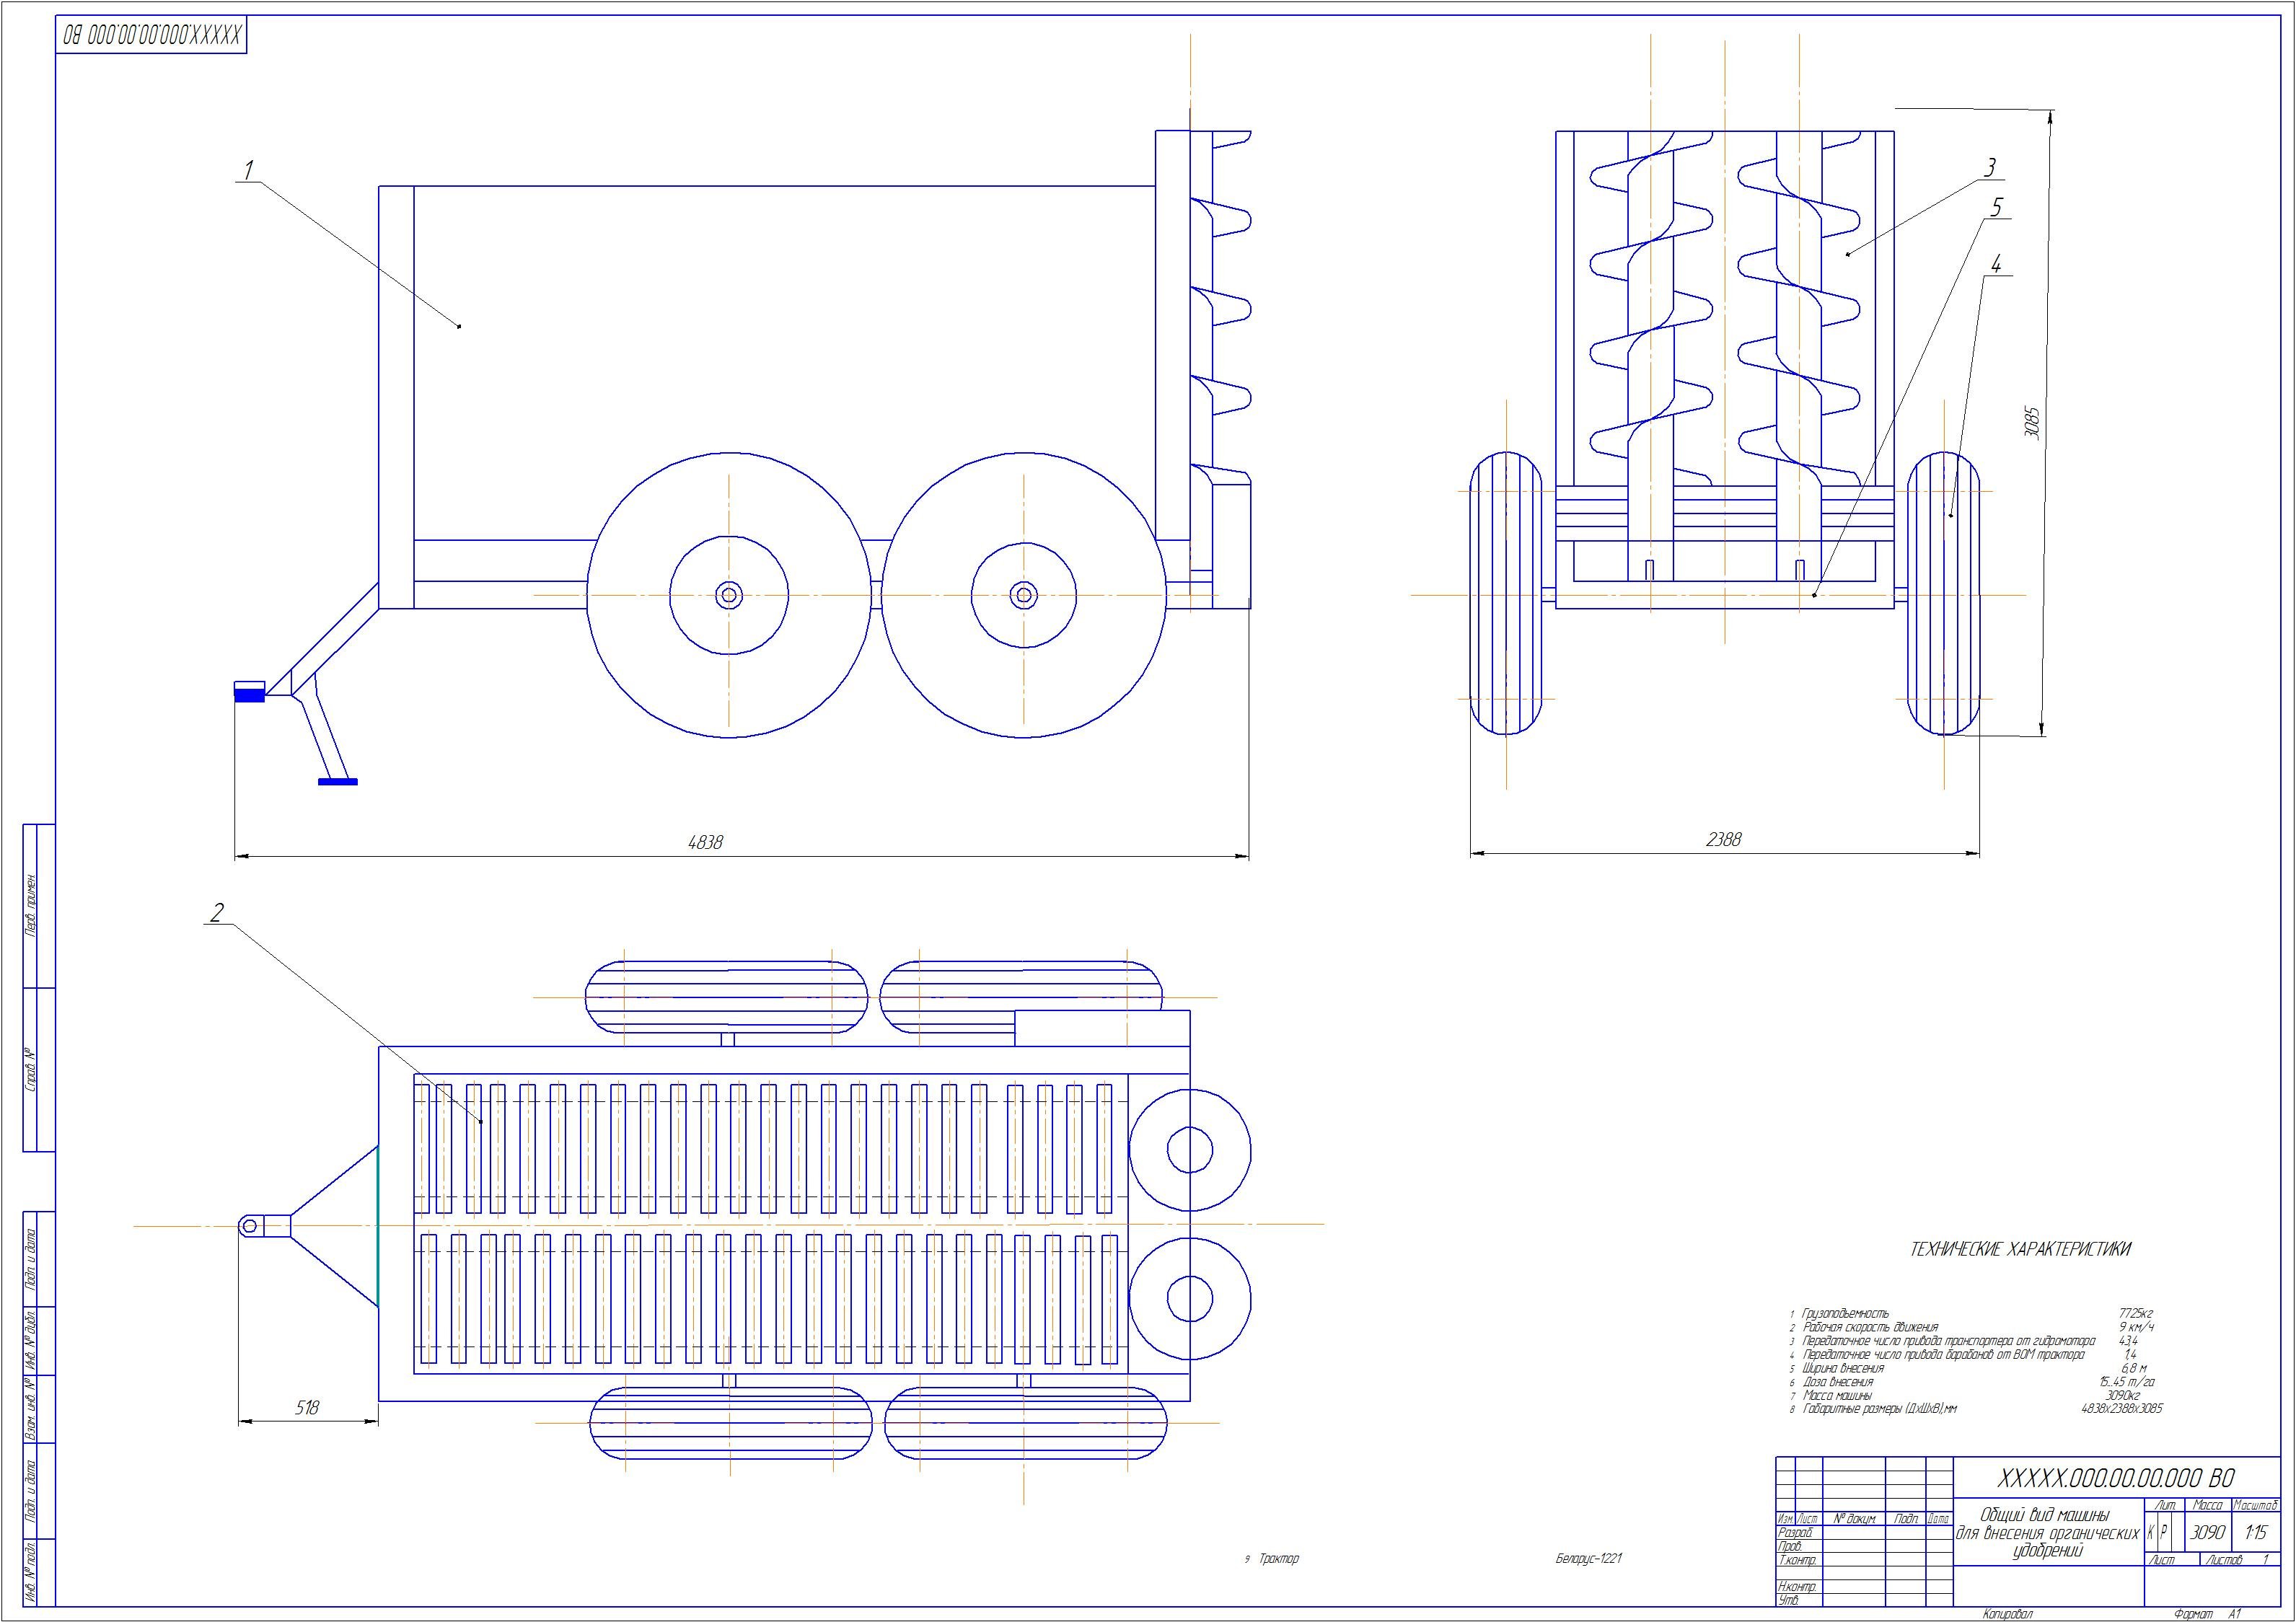Click callout number 3 on rear view

1990,167
